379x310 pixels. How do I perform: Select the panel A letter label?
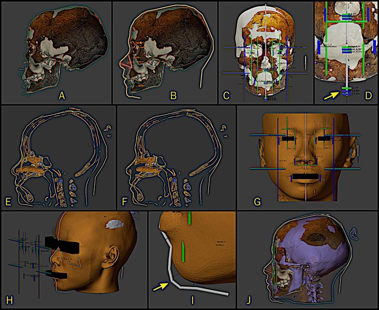(x=61, y=95)
